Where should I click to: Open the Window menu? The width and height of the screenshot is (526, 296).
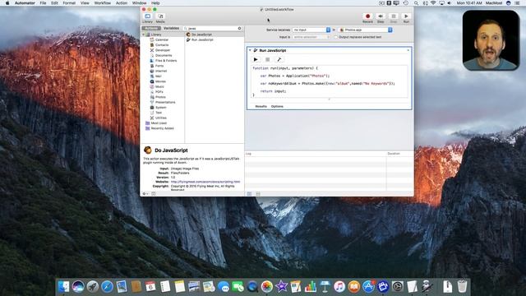139,2
